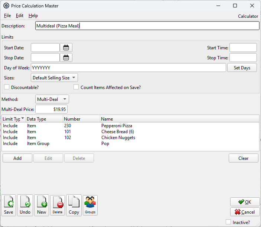Click the Limit Type column sort arrow
The height and width of the screenshot is (227, 261).
pos(23,118)
